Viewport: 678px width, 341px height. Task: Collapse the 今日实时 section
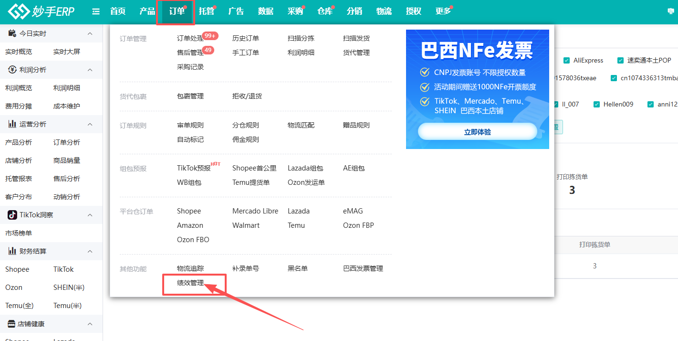pyautogui.click(x=90, y=33)
